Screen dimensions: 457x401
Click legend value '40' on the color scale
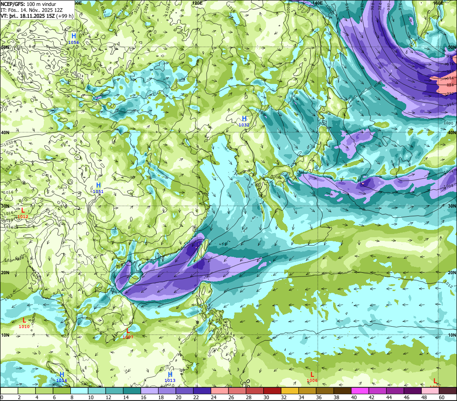pyautogui.click(x=354, y=397)
